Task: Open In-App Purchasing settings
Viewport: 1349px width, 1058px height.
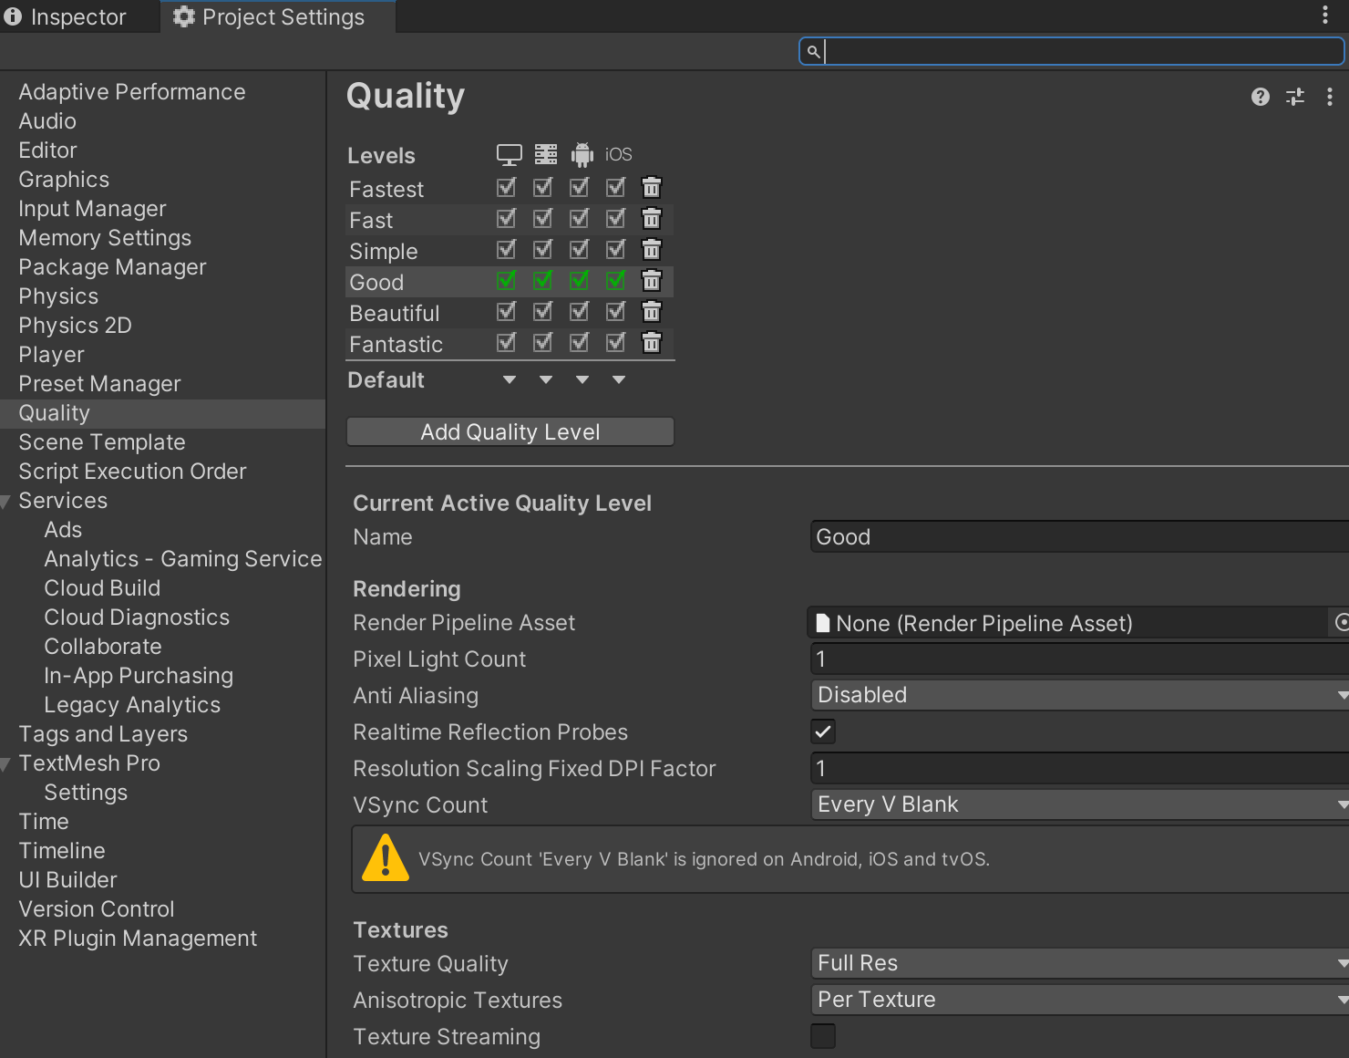Action: [x=139, y=676]
